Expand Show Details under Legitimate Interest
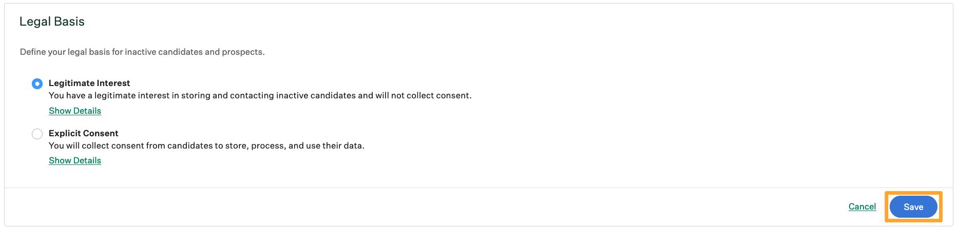This screenshot has height=230, width=958. pos(75,111)
